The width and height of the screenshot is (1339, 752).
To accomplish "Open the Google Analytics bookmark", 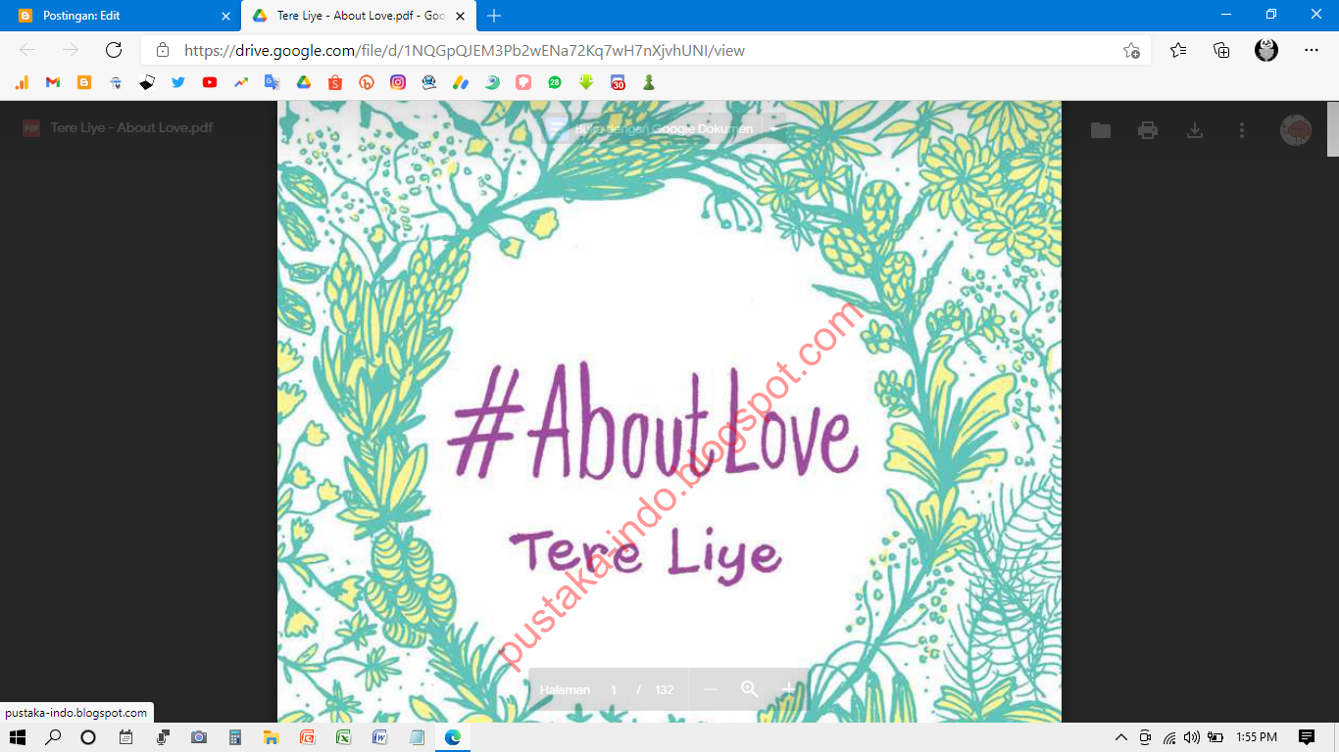I will (22, 83).
